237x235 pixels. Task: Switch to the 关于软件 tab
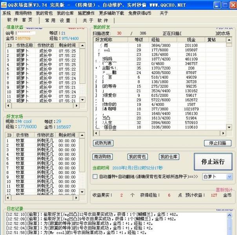[95, 20]
